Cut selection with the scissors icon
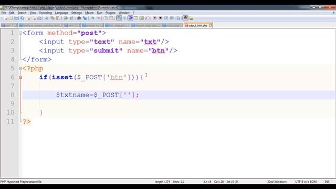This screenshot has width=336, height=189. tap(47, 18)
